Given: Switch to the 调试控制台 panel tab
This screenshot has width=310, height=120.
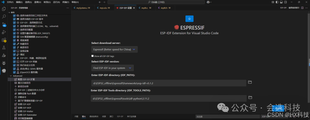Looking at the screenshot, I should click(94, 117).
